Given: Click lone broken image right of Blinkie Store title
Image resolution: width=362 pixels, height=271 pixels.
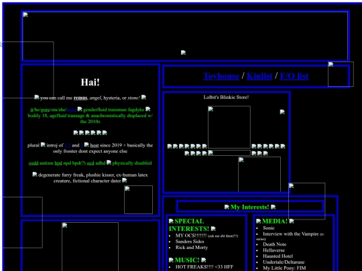Looking at the screenshot, I should [282, 112].
